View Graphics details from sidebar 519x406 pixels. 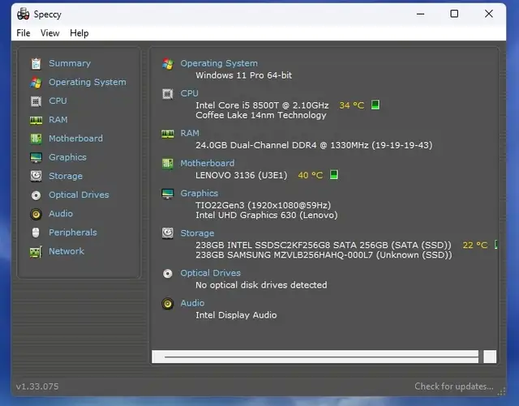[x=67, y=157]
